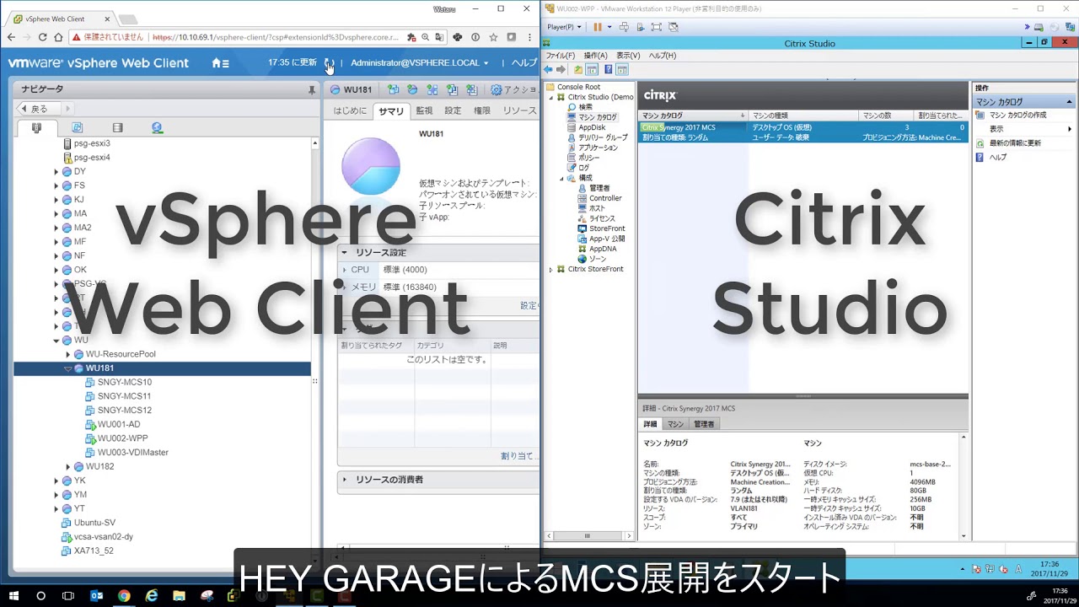Refresh vSphere data with the refresh icon
Screen dimensions: 1079x607
tap(329, 63)
